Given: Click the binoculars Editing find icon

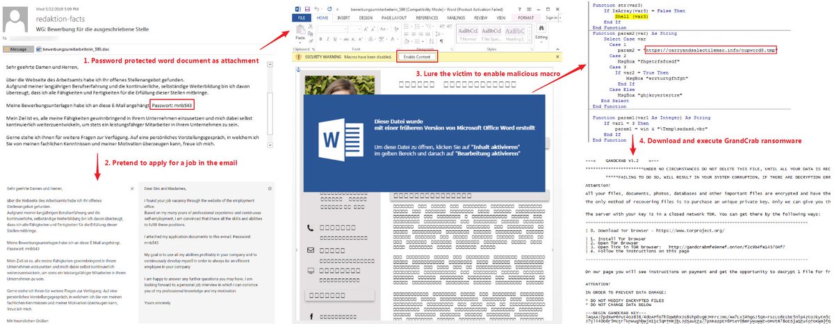Looking at the screenshot, I should (x=541, y=29).
